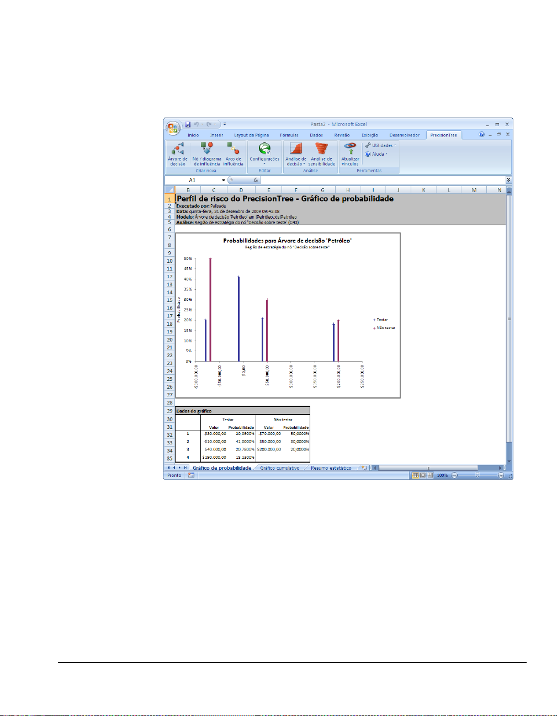This screenshot has width=557, height=716.
Task: Select cell with probability 18,1300%
Action: [x=241, y=458]
